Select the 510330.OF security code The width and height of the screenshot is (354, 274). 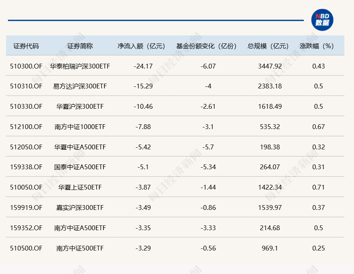pos(26,107)
